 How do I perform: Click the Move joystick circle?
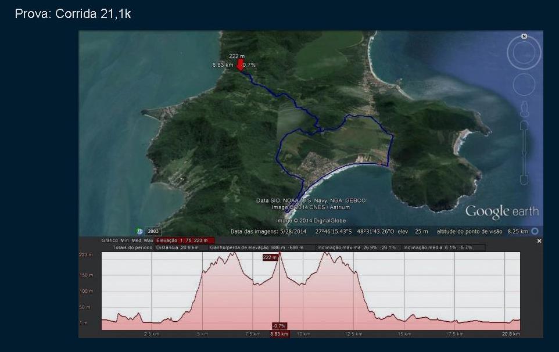[x=524, y=85]
